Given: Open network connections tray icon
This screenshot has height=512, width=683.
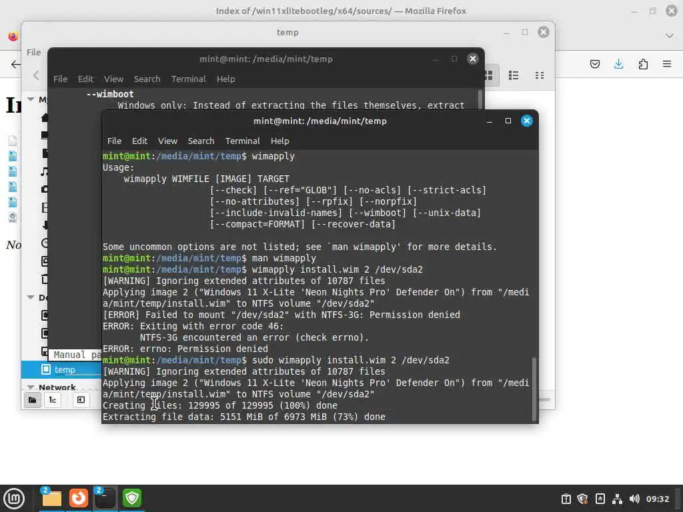Looking at the screenshot, I should (617, 499).
